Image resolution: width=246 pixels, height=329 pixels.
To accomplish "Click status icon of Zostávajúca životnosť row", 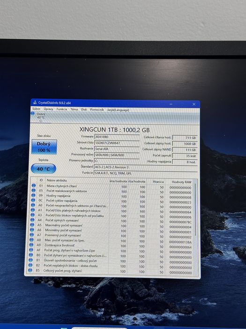I will tap(31, 245).
